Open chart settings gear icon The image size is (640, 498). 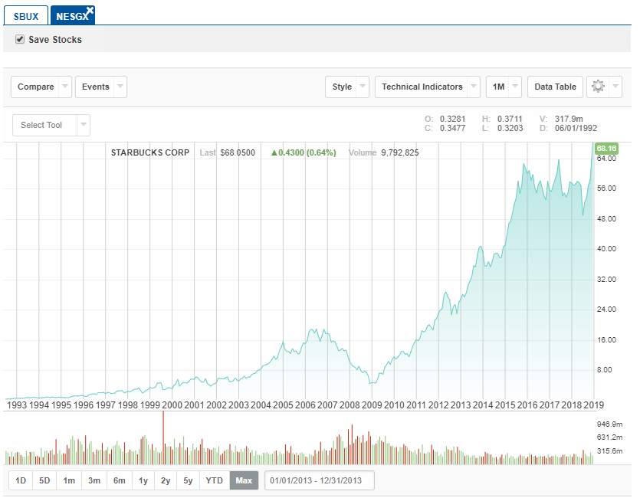[x=598, y=87]
